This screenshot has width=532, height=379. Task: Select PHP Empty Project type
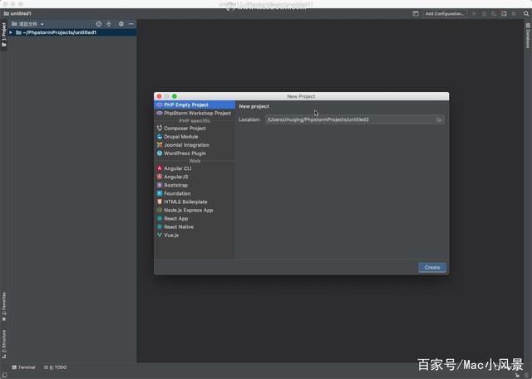195,104
